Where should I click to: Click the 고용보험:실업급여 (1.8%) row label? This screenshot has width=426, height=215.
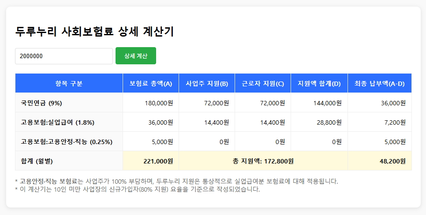tap(58, 122)
